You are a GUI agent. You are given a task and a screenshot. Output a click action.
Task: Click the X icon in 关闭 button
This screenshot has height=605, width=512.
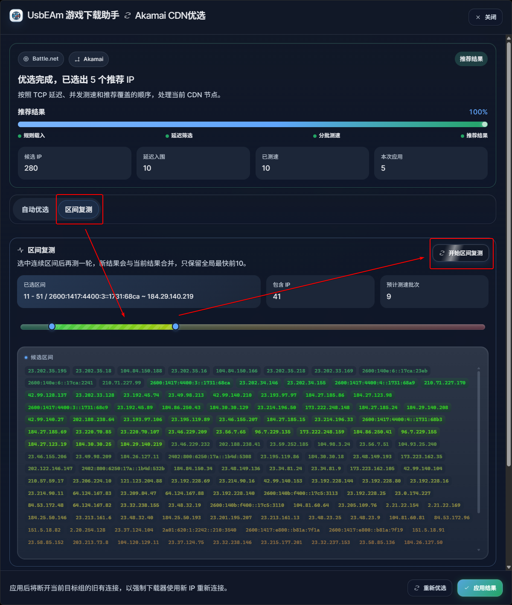click(478, 17)
